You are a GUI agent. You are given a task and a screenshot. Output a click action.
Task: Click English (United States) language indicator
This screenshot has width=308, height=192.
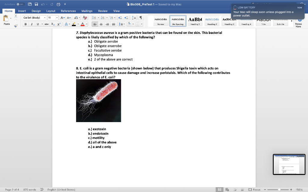(x=61, y=190)
